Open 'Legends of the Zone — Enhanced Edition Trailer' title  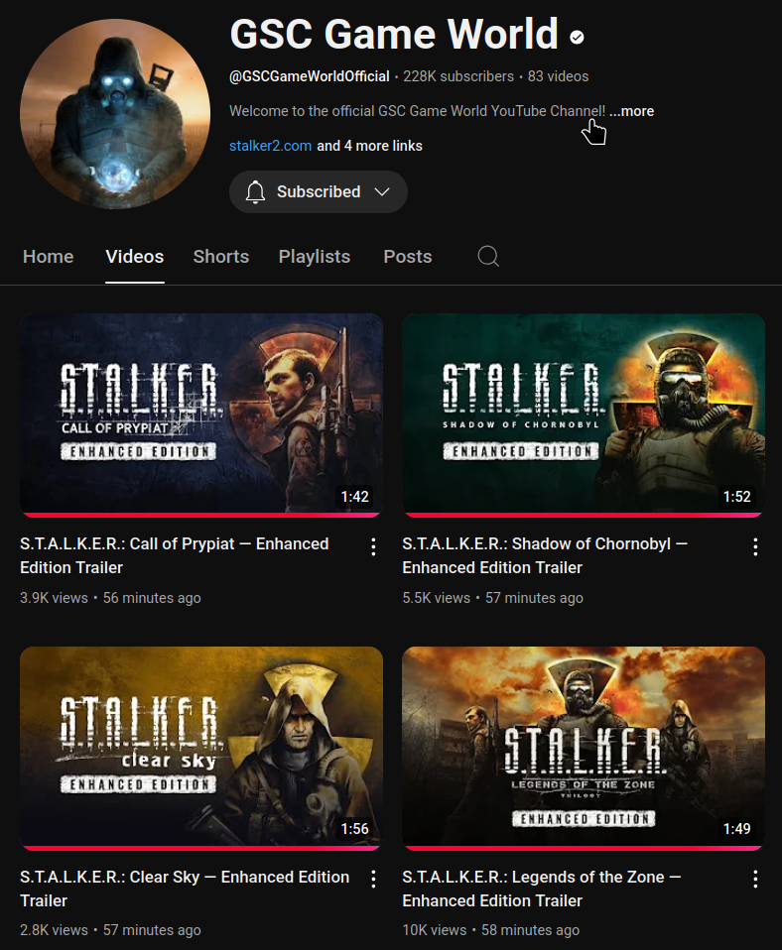pos(542,889)
